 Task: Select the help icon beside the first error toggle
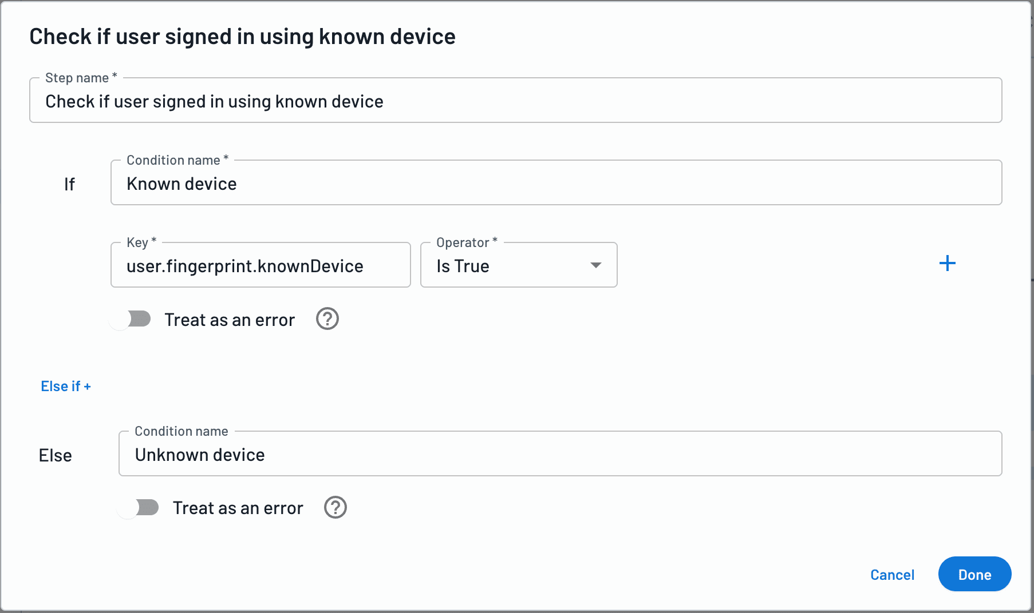coord(327,319)
